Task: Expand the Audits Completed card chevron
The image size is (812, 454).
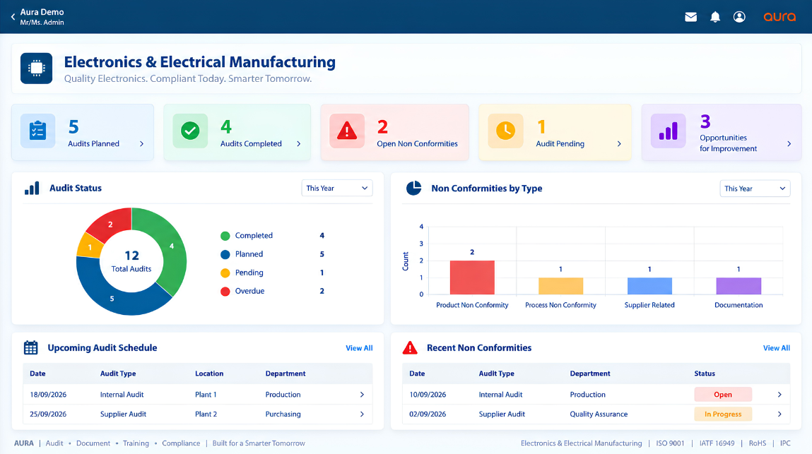Action: [299, 144]
